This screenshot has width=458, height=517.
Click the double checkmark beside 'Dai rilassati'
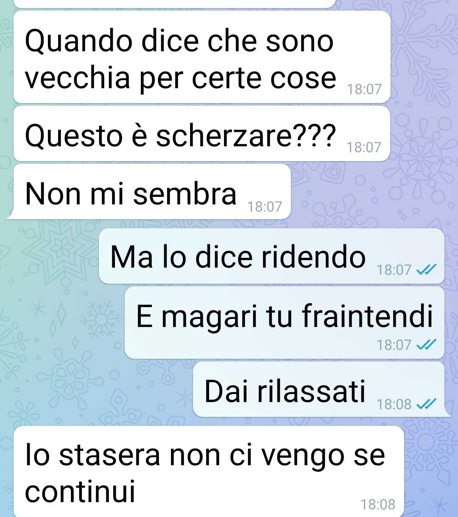[426, 404]
